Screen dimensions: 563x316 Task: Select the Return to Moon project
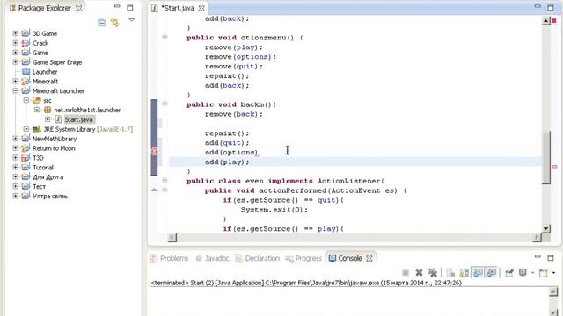pyautogui.click(x=54, y=148)
